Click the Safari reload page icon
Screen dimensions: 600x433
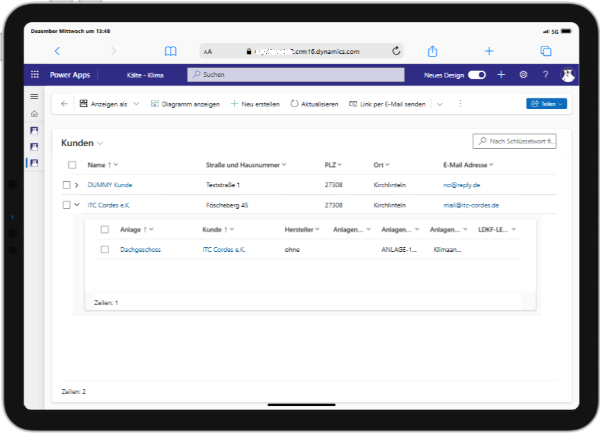(x=396, y=51)
